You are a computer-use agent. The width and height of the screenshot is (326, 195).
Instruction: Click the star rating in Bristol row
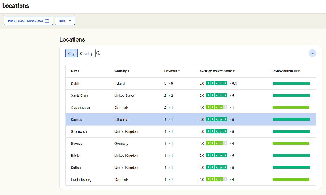coord(217,156)
